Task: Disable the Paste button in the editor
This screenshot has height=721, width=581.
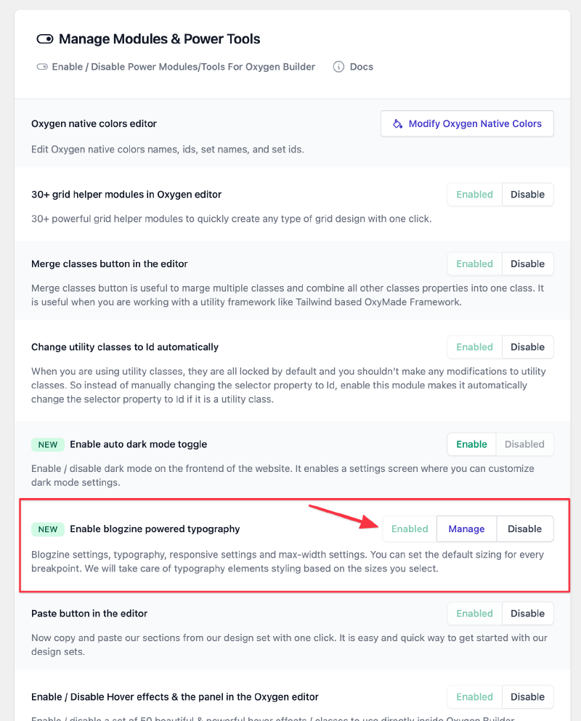Action: (x=527, y=614)
